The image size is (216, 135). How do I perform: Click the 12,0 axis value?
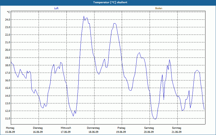[8, 111]
